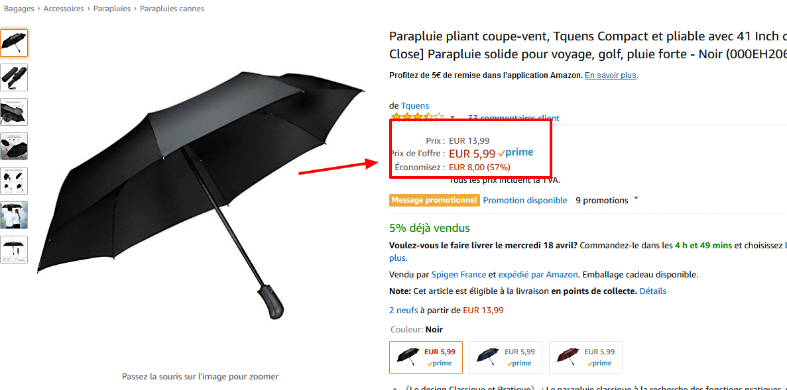Click Détails for points de collecte
Screen dimensions: 787x390
click(653, 291)
